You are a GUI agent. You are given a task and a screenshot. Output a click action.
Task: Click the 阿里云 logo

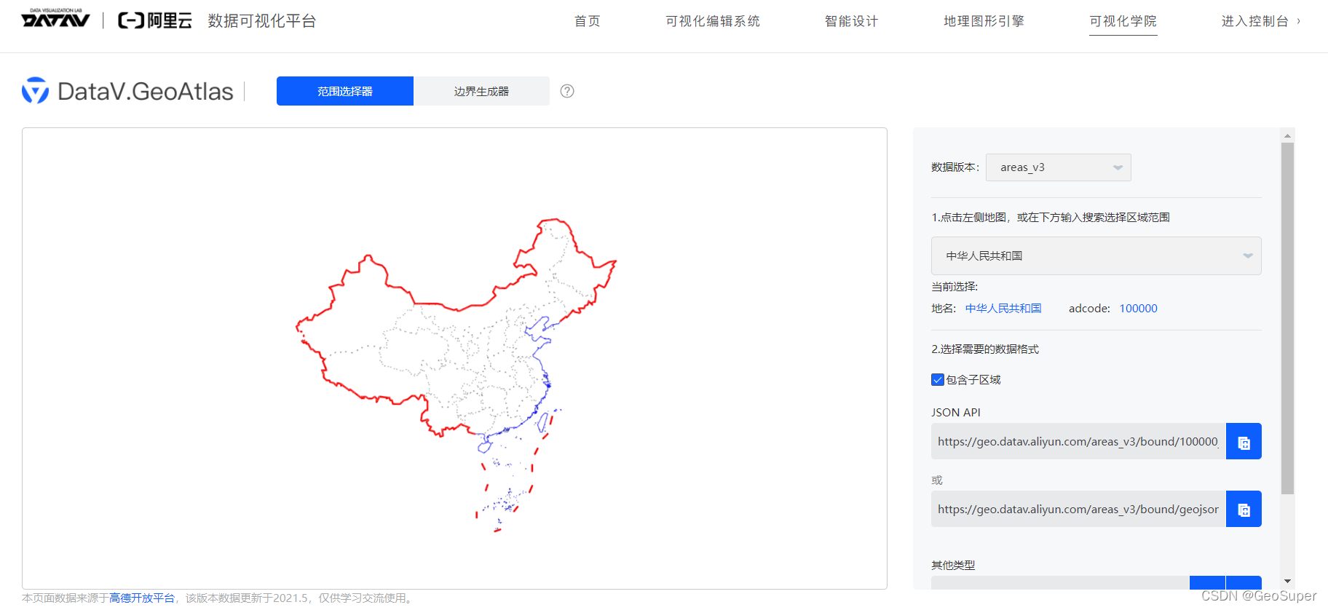point(155,20)
